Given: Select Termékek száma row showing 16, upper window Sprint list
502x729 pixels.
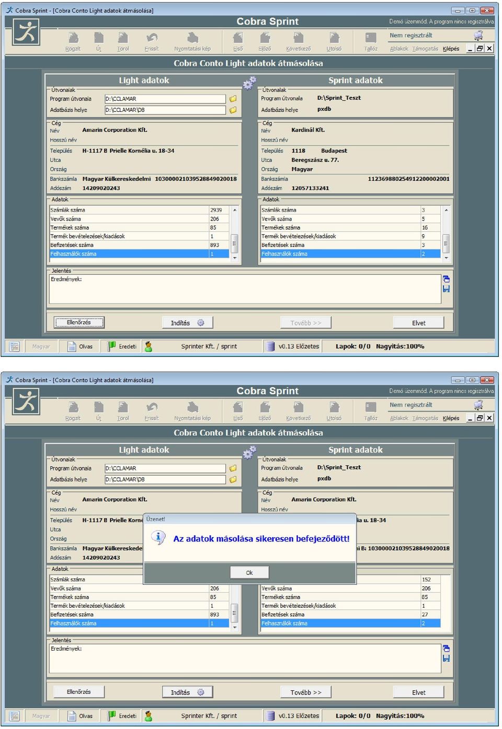Looking at the screenshot, I should click(x=351, y=228).
